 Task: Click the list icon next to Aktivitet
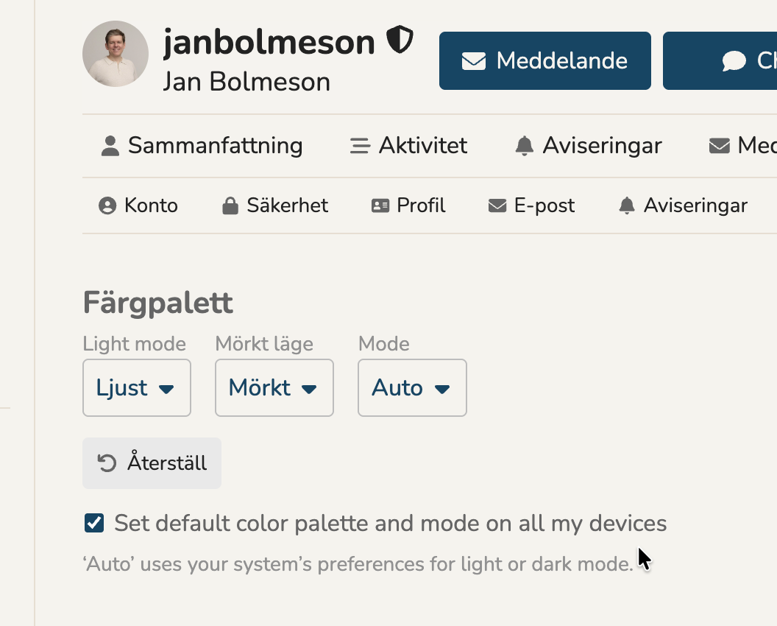coord(360,146)
